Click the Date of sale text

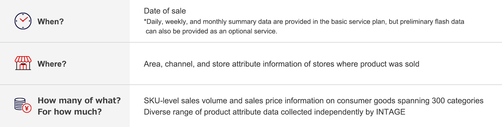click(x=165, y=11)
